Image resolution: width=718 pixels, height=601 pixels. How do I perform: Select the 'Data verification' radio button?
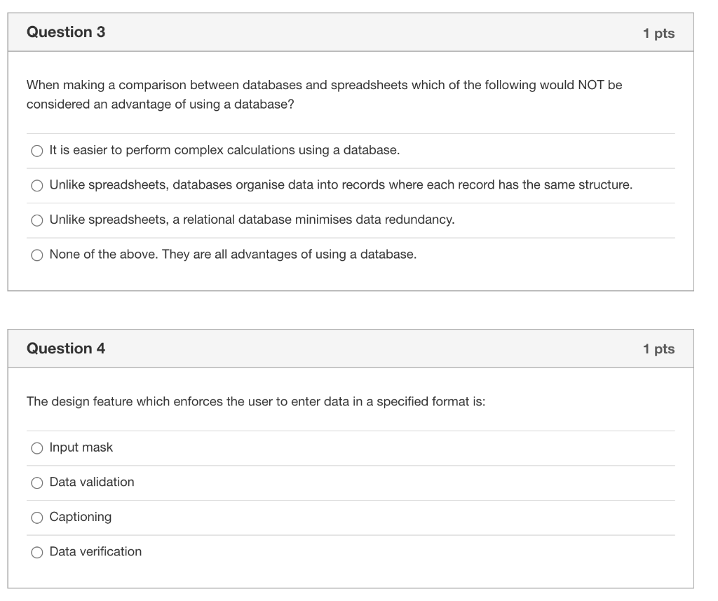pos(36,553)
